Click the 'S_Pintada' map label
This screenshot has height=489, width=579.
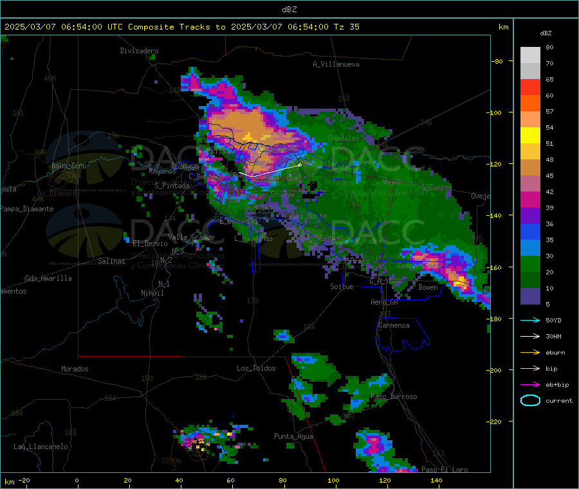(172, 186)
